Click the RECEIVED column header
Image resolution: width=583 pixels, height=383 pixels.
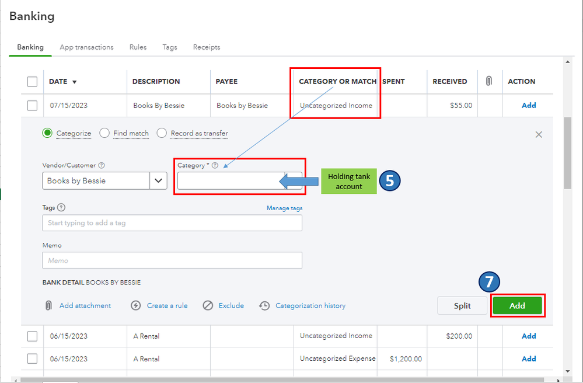tap(450, 81)
